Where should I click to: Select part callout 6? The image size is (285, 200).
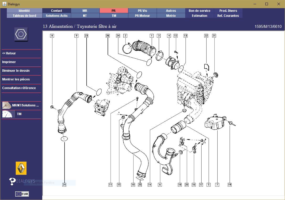tap(160, 185)
